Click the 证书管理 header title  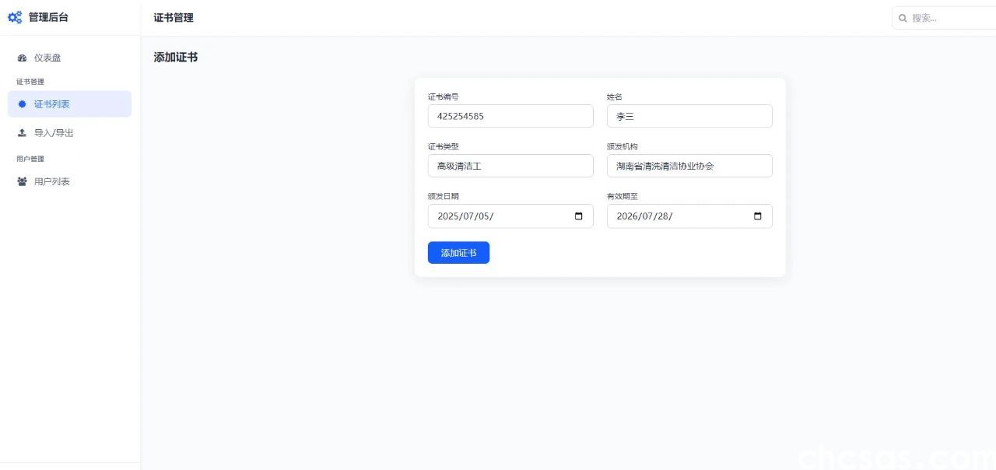174,18
